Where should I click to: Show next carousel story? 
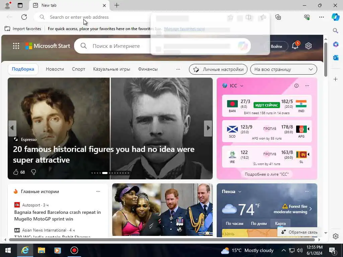pos(208,128)
